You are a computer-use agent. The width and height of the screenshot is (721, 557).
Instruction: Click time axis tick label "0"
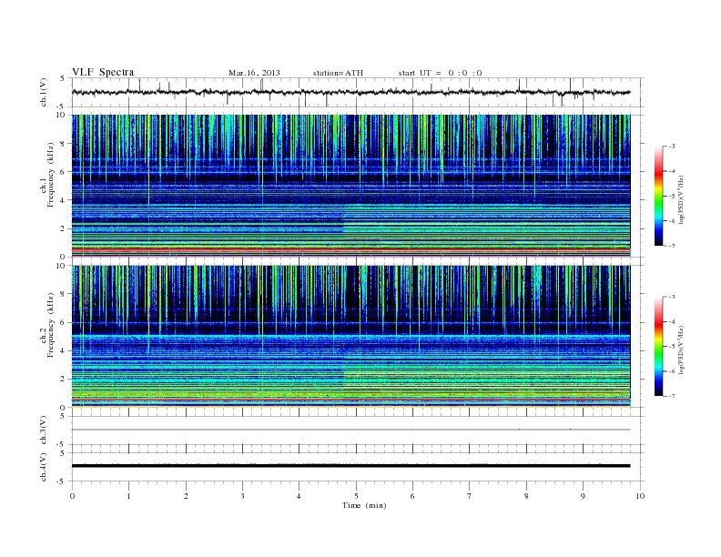coord(72,496)
